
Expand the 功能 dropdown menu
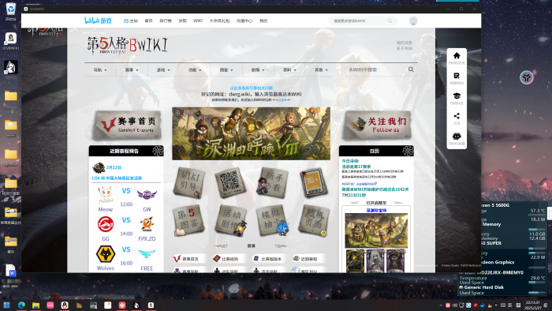(x=195, y=69)
